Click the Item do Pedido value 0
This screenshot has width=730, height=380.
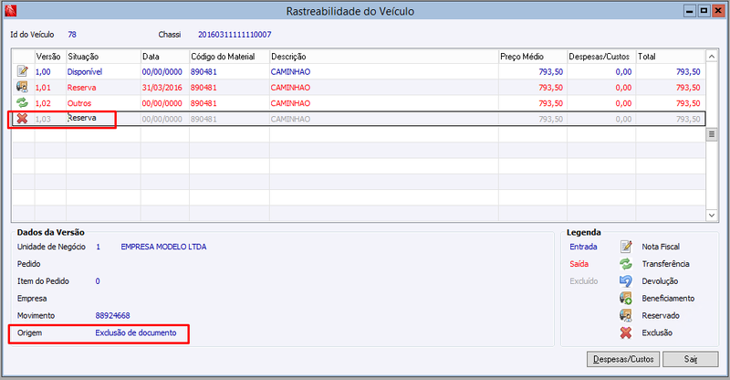pyautogui.click(x=98, y=281)
